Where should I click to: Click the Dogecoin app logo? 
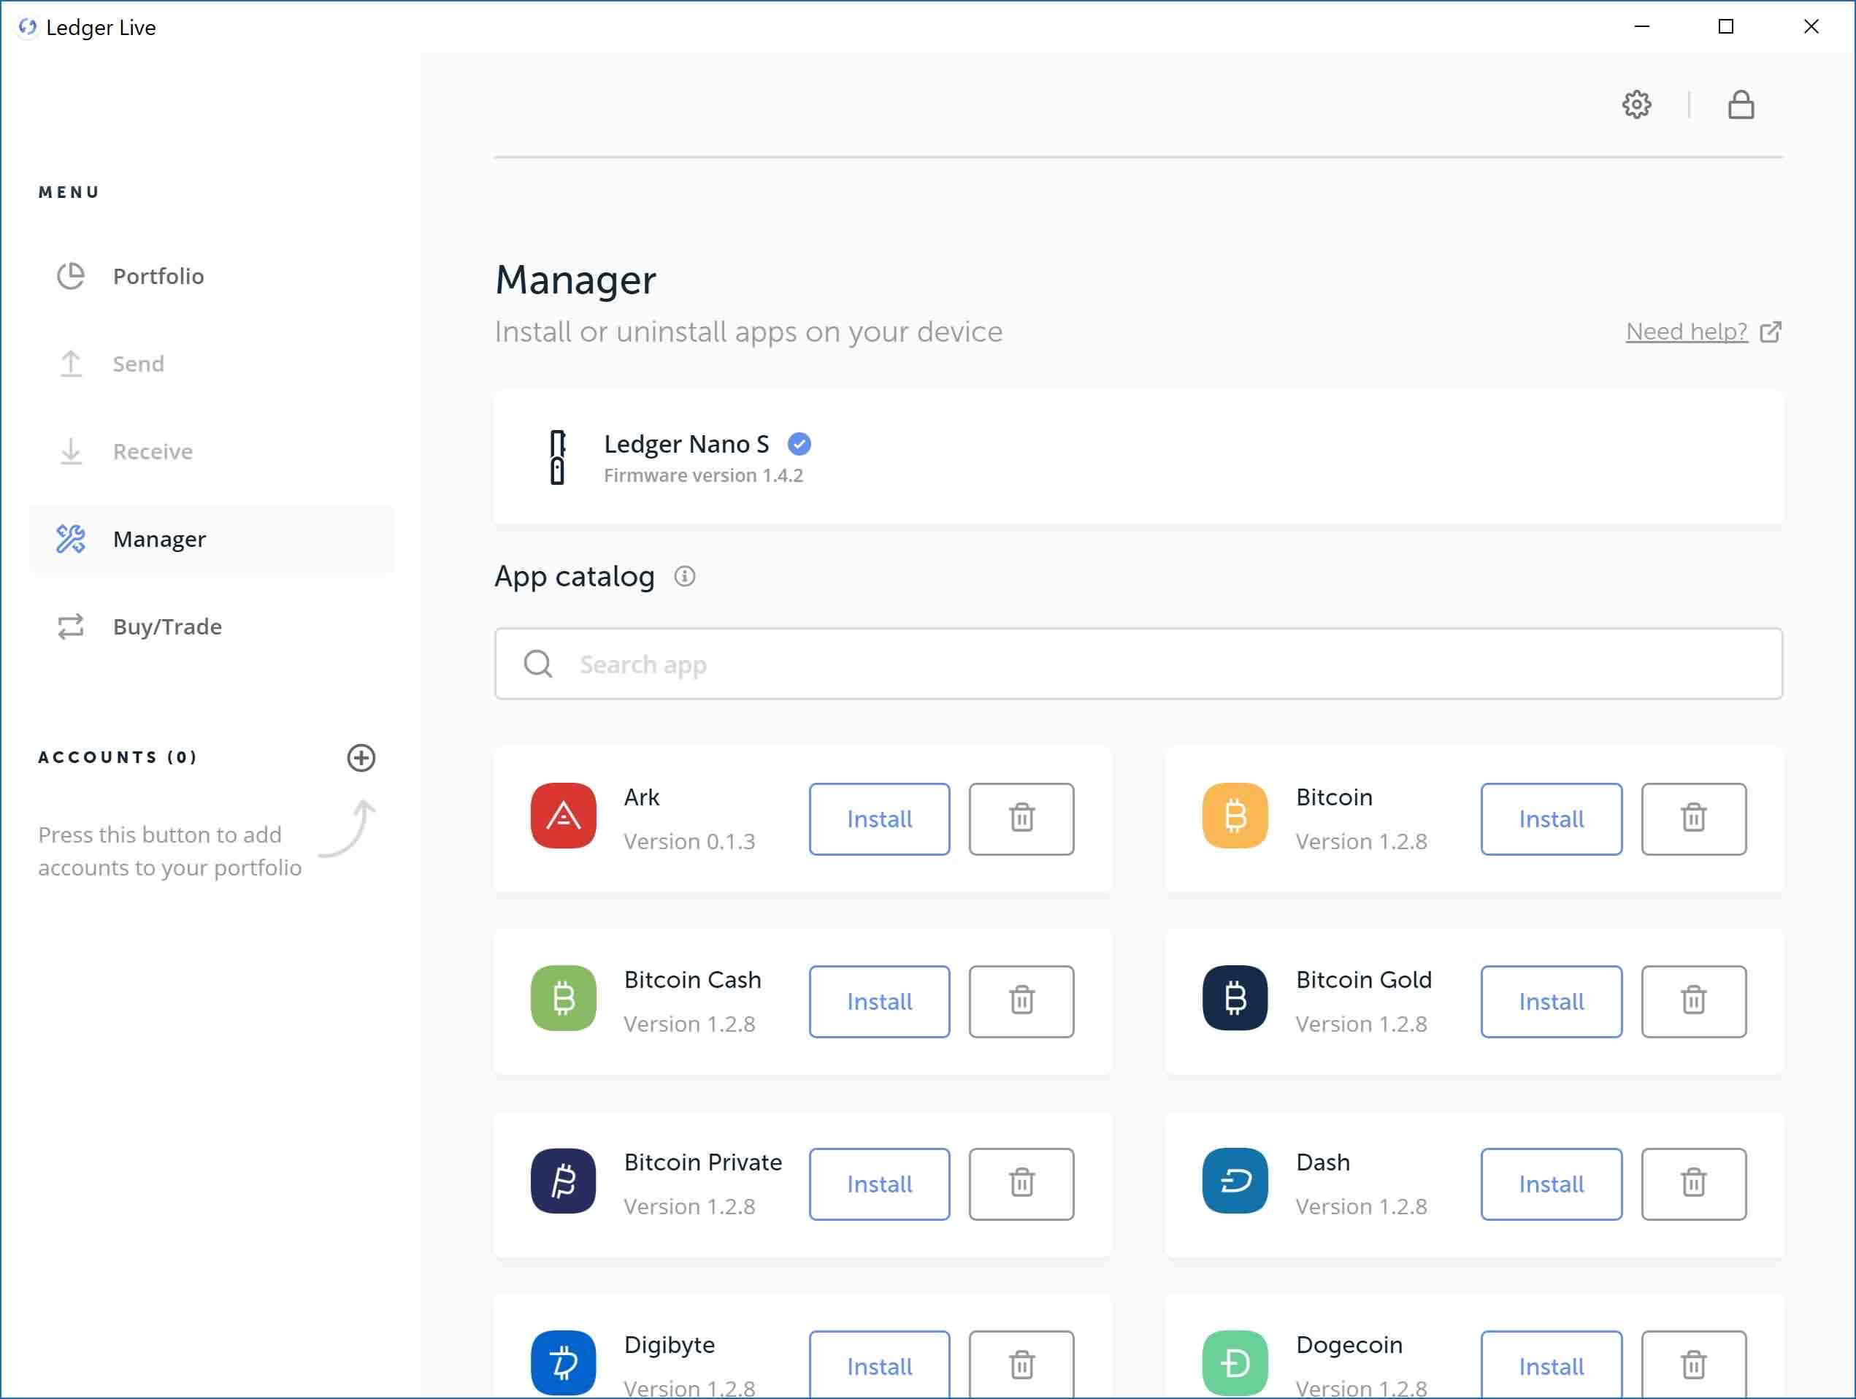(x=1235, y=1363)
